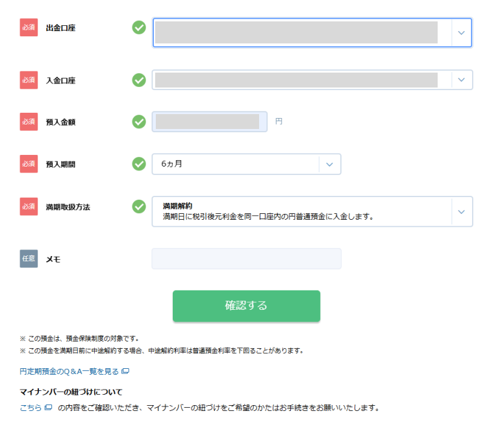Click green checkmark beside 入金口座

[139, 80]
